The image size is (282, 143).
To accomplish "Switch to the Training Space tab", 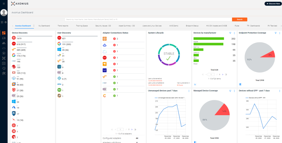I will pyautogui.click(x=82, y=26).
